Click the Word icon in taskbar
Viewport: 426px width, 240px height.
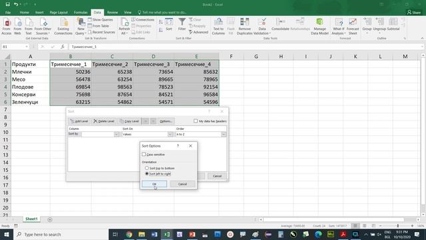154,234
